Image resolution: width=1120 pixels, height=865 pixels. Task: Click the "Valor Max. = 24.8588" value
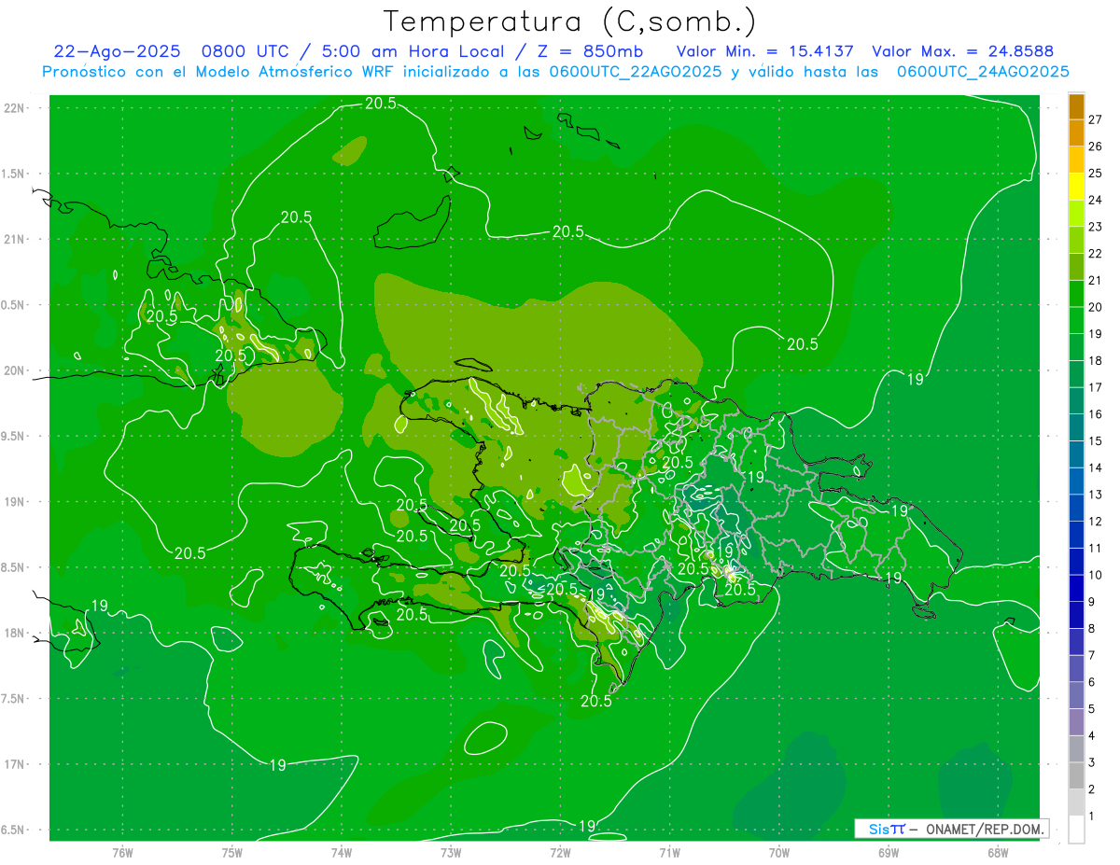pos(962,51)
